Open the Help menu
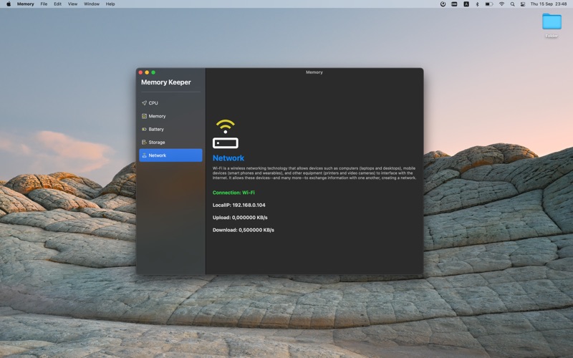Screen dimensions: 573x358 point(110,4)
